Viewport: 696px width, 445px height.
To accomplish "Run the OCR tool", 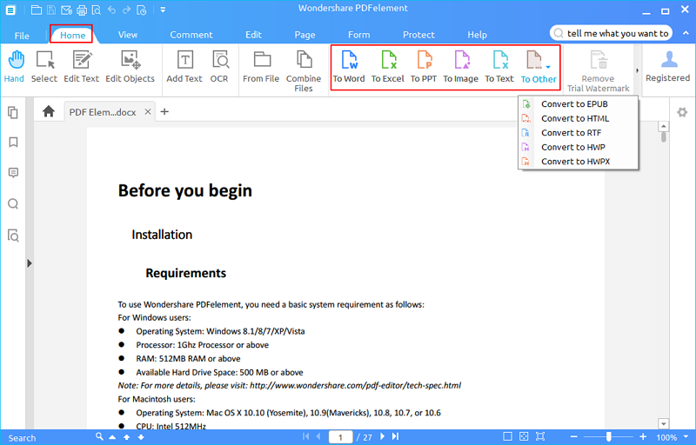I will pos(220,67).
